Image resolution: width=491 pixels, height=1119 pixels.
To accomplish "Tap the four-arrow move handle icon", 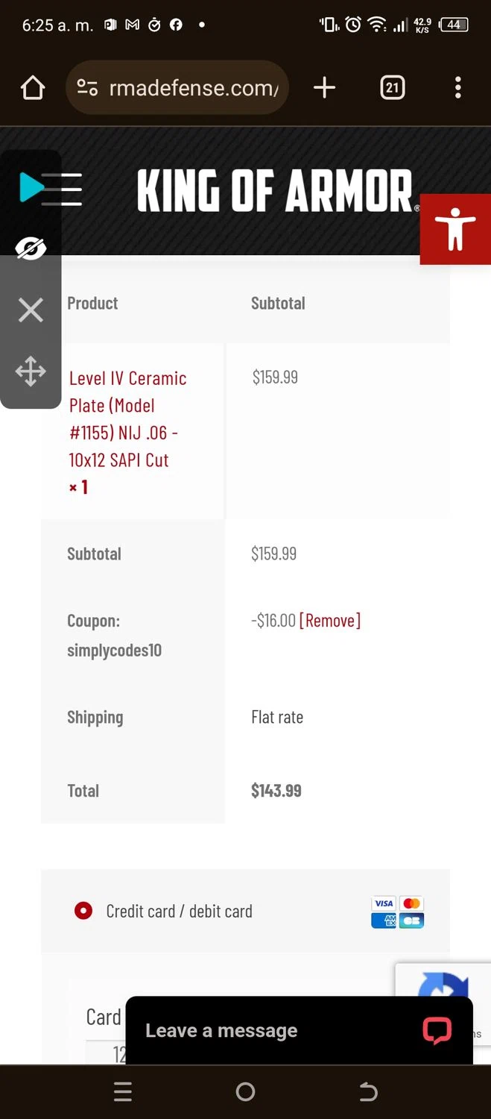I will click(x=31, y=372).
